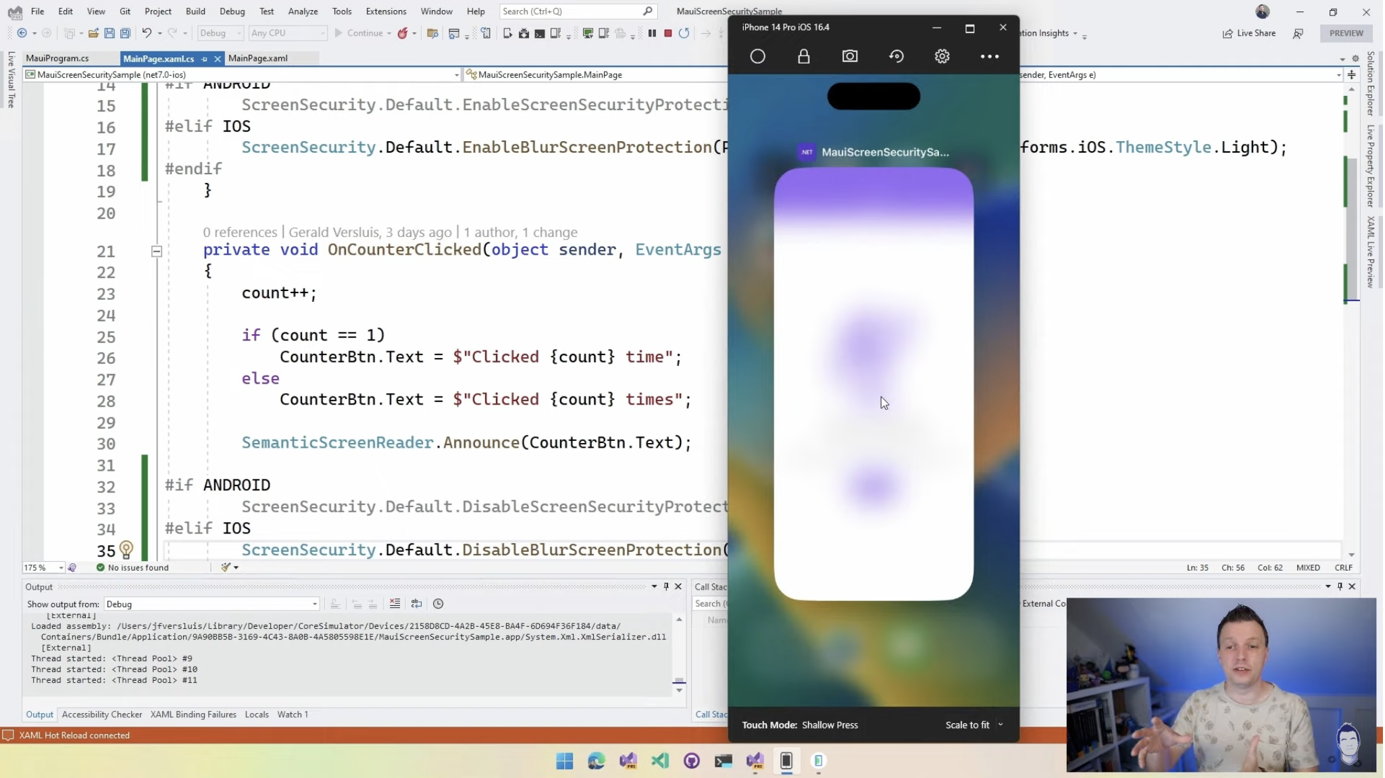Open the Extensions menu

(x=386, y=11)
